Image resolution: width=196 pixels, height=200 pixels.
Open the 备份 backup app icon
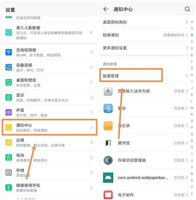point(108,109)
